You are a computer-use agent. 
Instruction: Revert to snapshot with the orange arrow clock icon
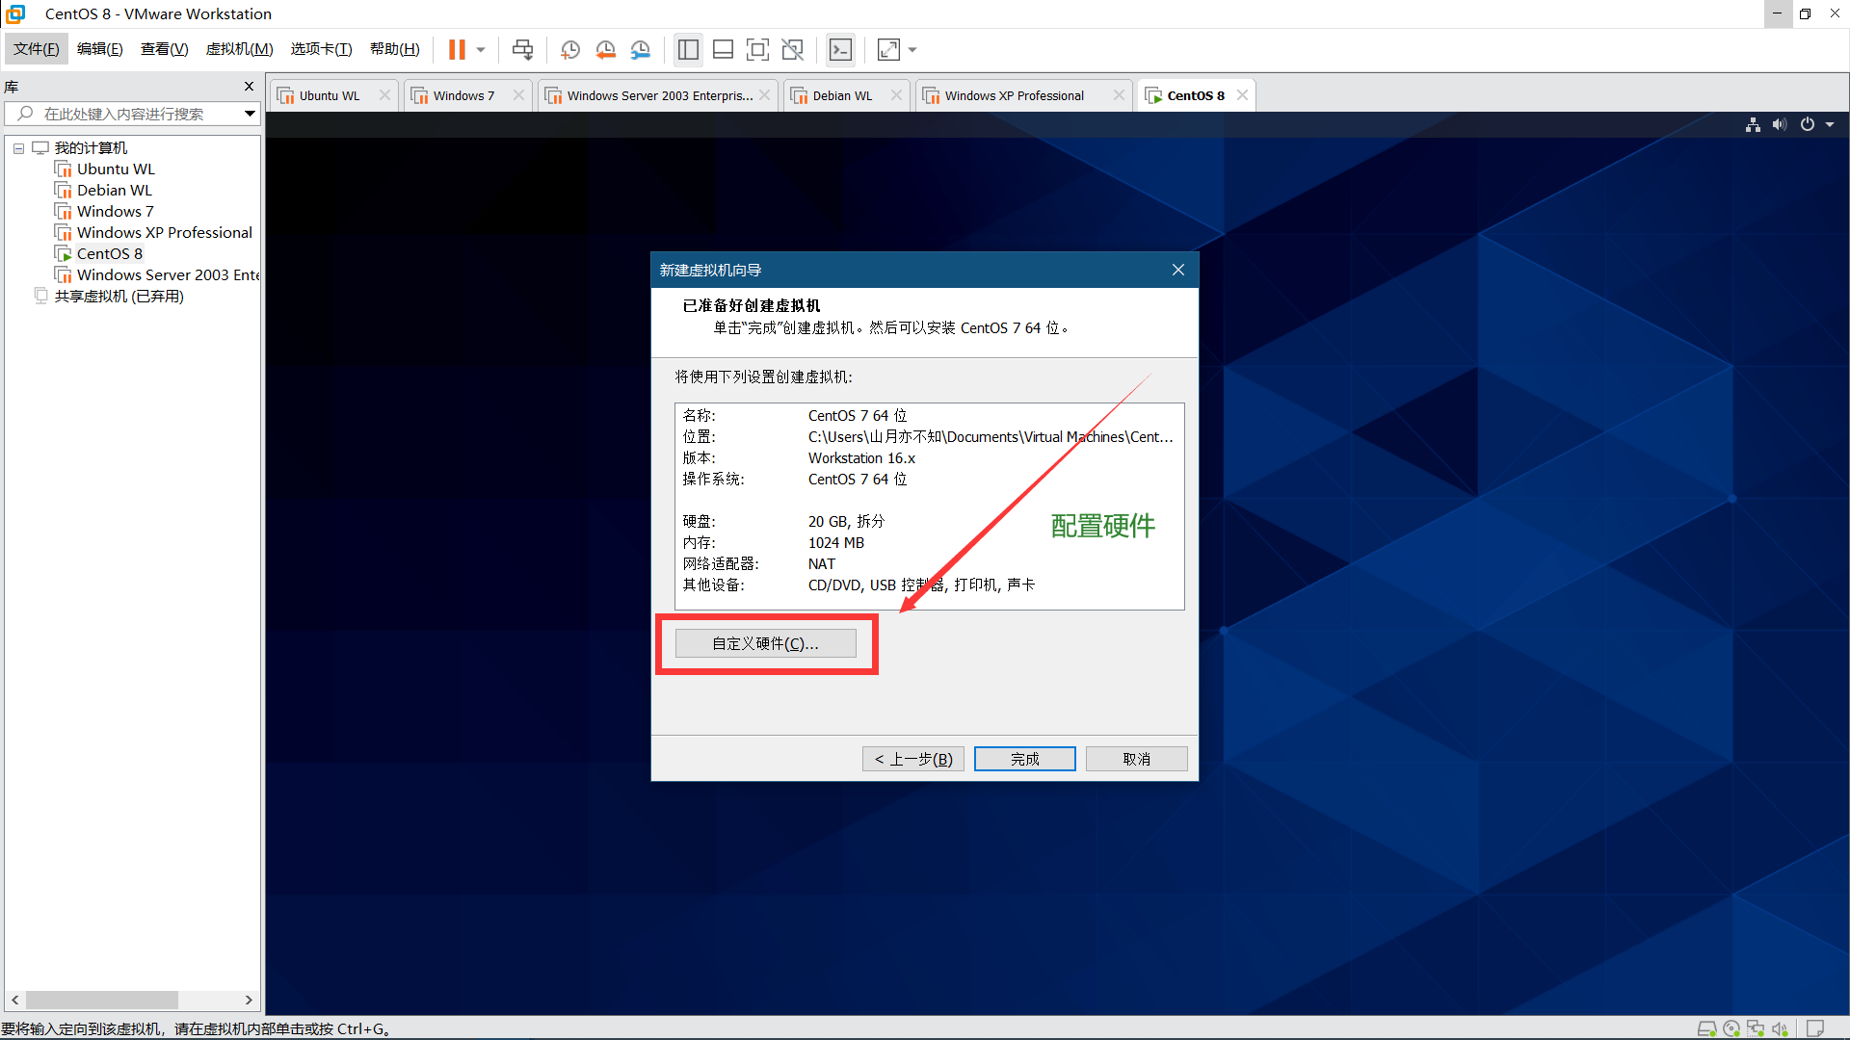pyautogui.click(x=605, y=49)
